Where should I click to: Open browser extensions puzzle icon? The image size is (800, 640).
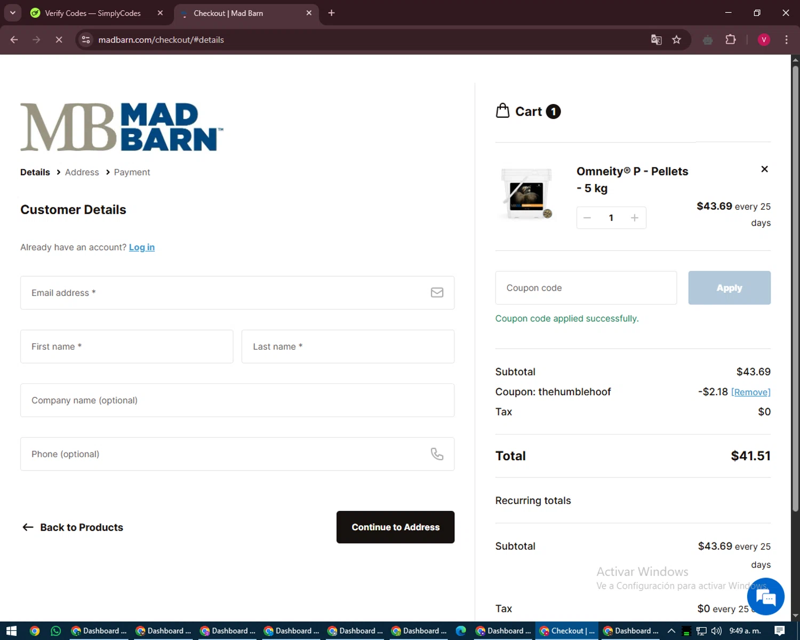pos(731,39)
